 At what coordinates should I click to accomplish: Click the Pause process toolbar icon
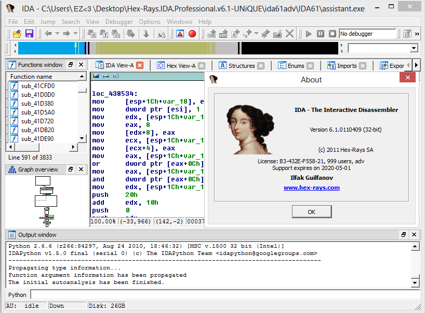coord(320,34)
